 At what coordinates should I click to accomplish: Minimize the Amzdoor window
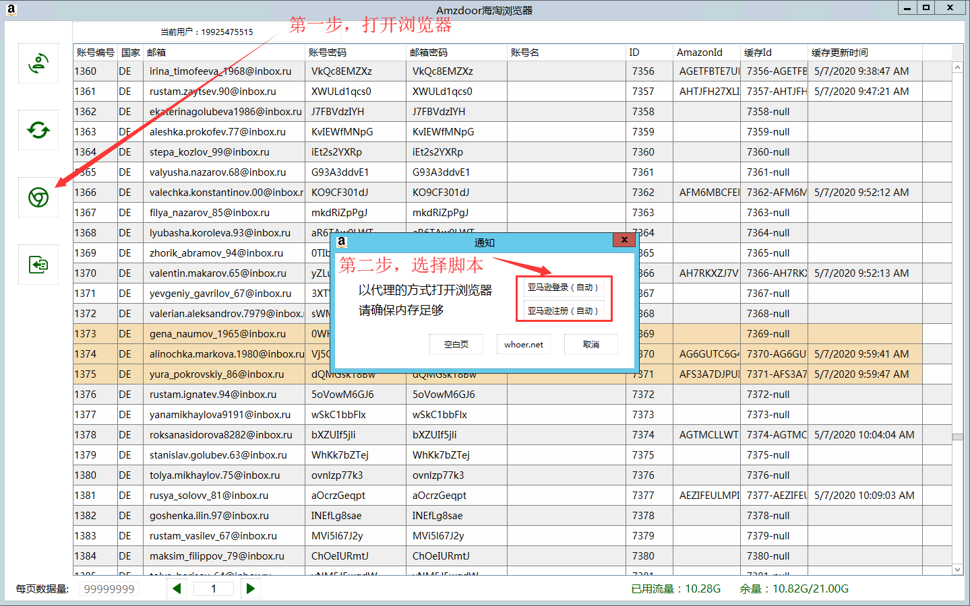[907, 8]
